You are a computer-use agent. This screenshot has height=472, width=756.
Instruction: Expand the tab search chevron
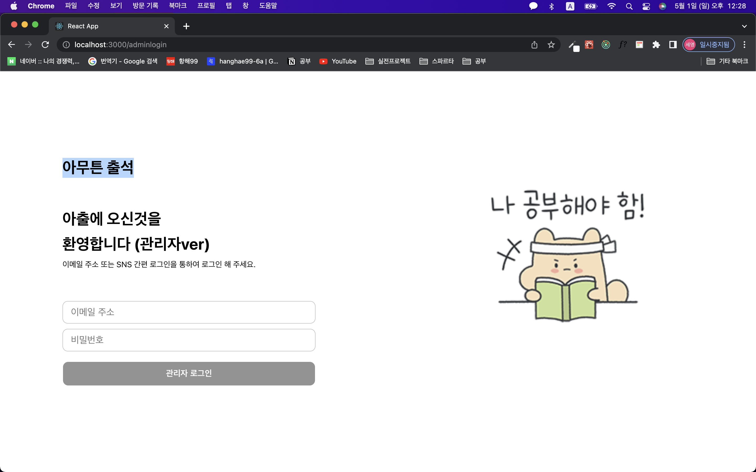coord(744,26)
